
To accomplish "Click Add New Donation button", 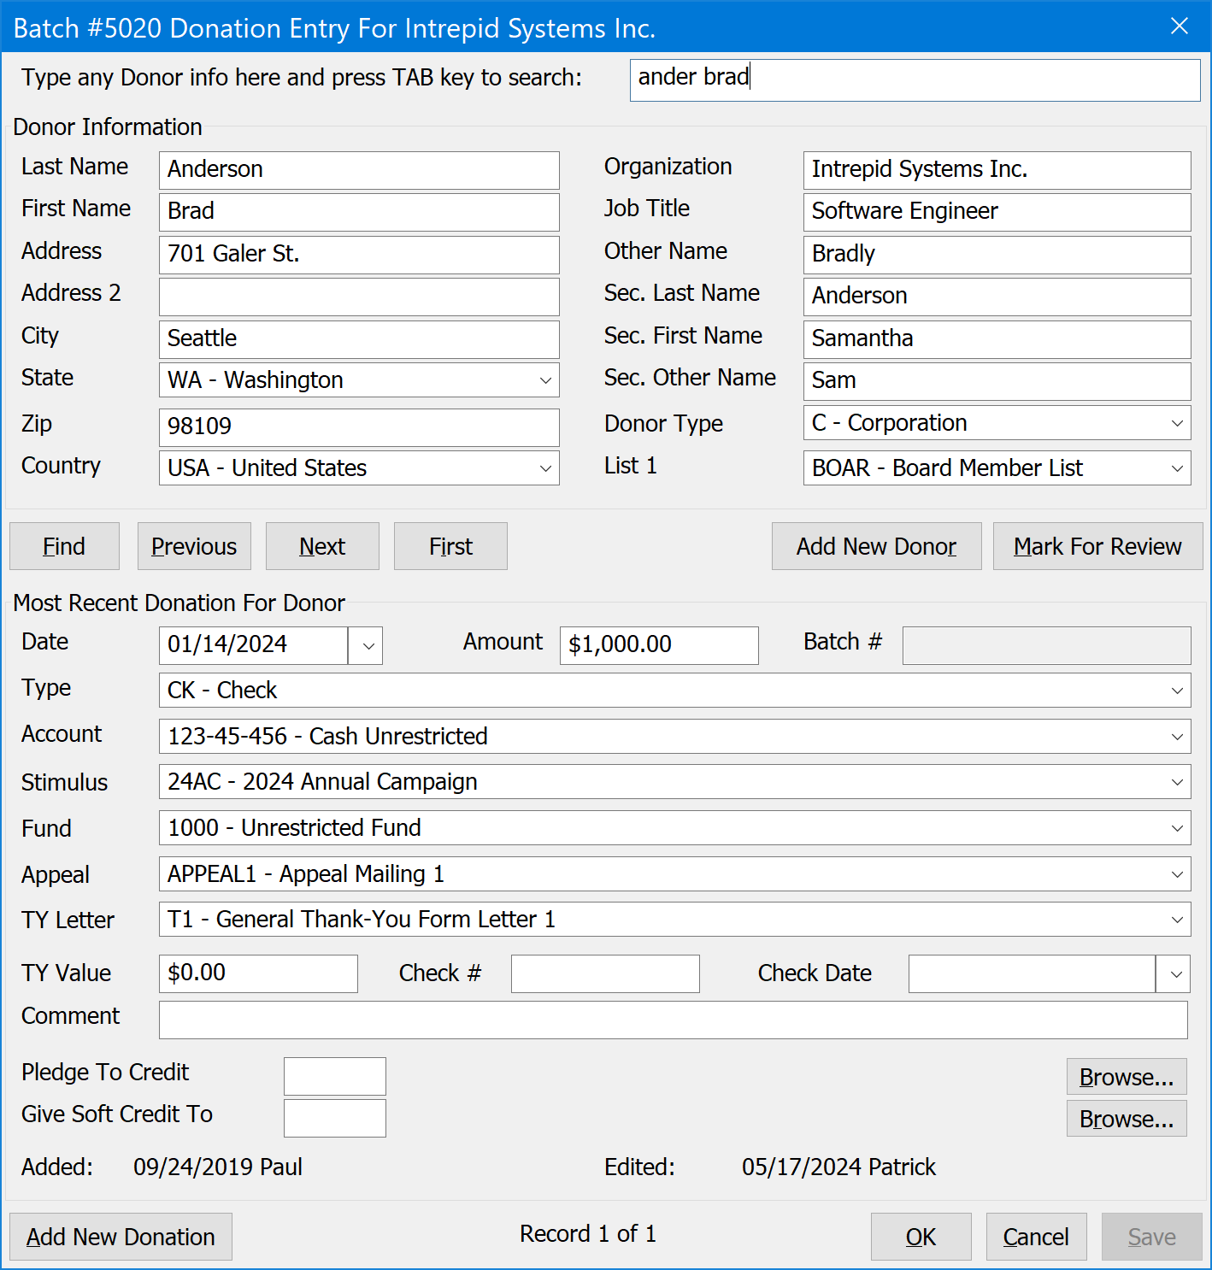I will click(121, 1237).
